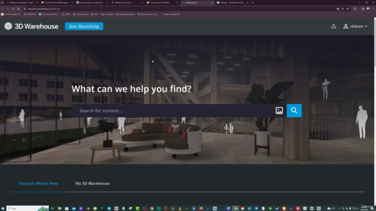Screen dimensions: 376x211
Task: Switch to My 3D Warehouse tab
Action: pos(92,183)
